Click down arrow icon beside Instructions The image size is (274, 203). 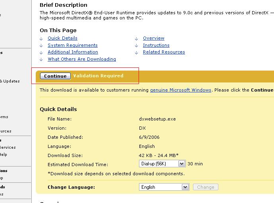click(x=137, y=46)
